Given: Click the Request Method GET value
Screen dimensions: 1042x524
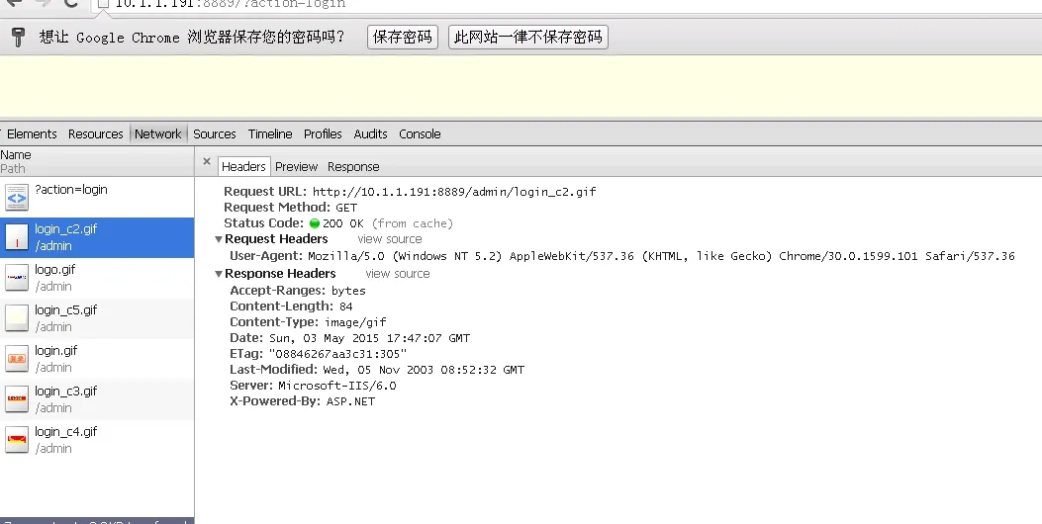Looking at the screenshot, I should coord(346,208).
